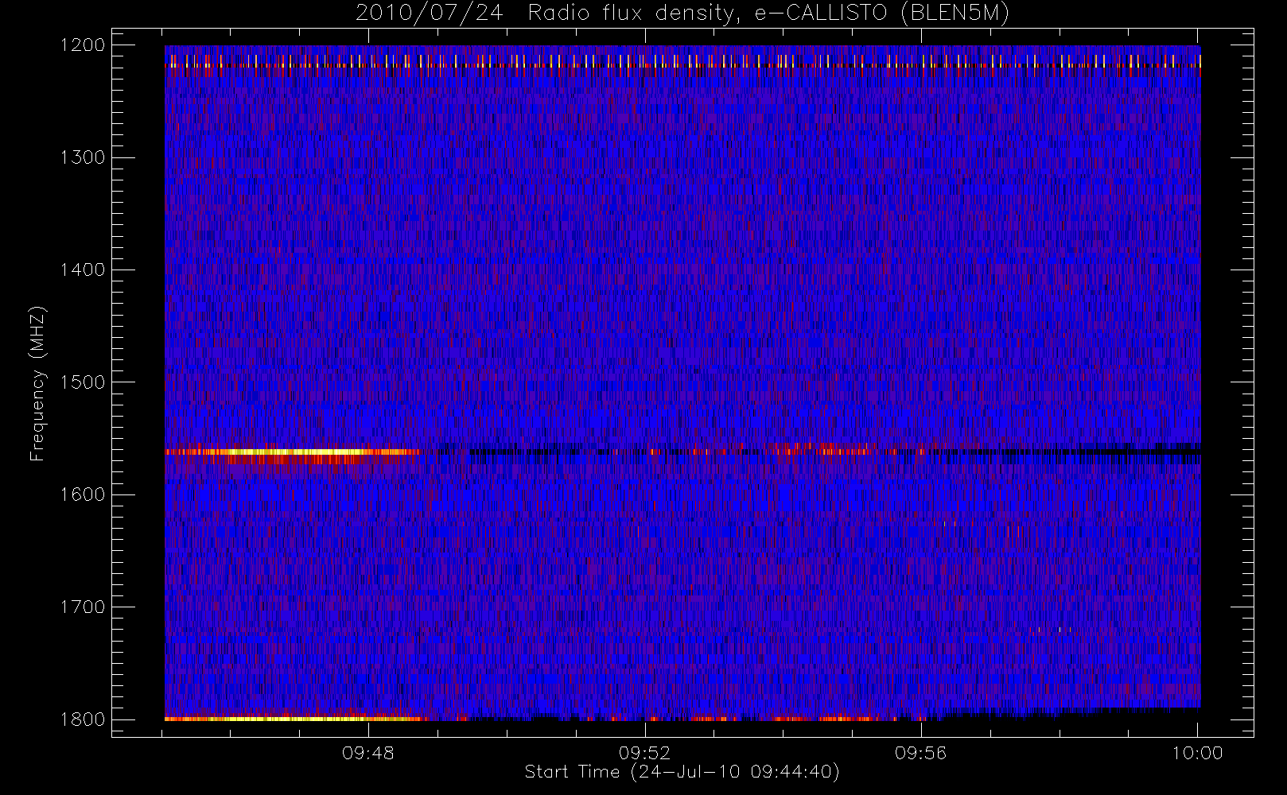Click the 09:48 time tick label
Viewport: 1287px width, 795px height.
[x=368, y=753]
